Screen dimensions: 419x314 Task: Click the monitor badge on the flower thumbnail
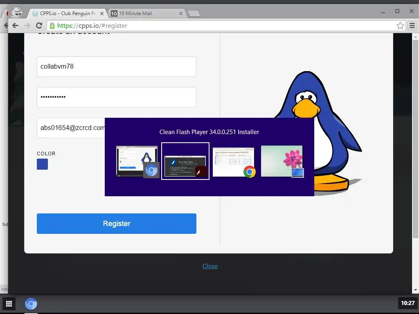coord(297,173)
